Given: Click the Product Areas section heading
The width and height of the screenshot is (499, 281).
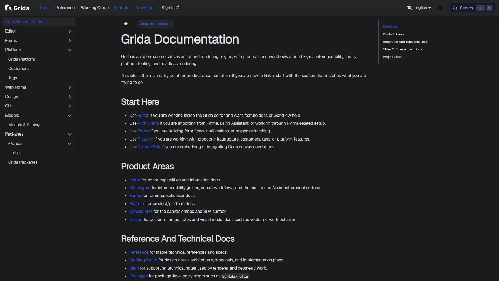Looking at the screenshot, I should [x=147, y=167].
